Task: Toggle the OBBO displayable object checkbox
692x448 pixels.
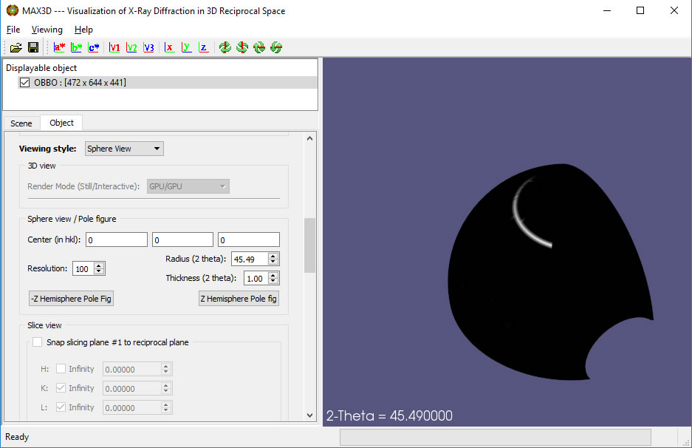Action: 24,83
